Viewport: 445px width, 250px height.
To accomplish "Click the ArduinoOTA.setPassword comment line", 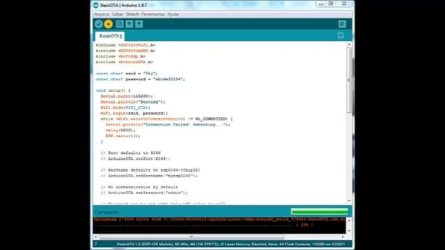I will (144, 193).
